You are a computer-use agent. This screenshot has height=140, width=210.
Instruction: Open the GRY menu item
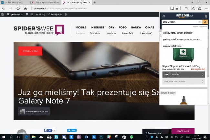click(111, 27)
